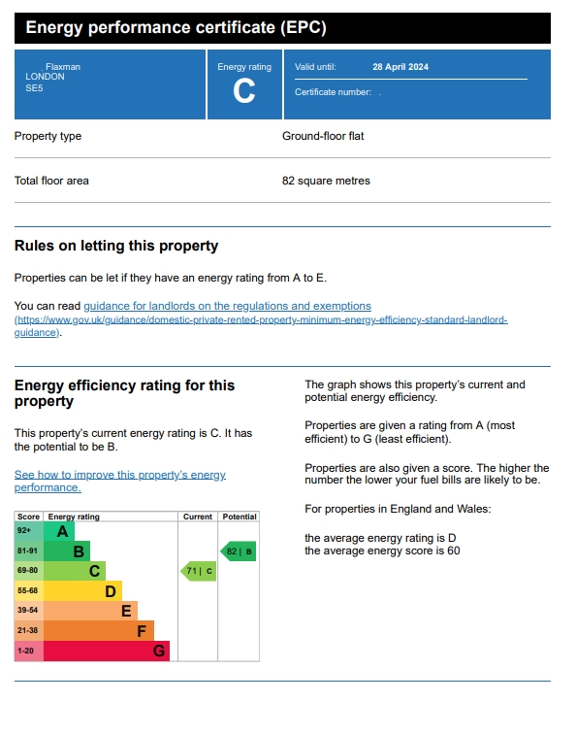Viewport: 576px width, 735px height.
Task: Open the guidance for landlords link
Action: (227, 306)
